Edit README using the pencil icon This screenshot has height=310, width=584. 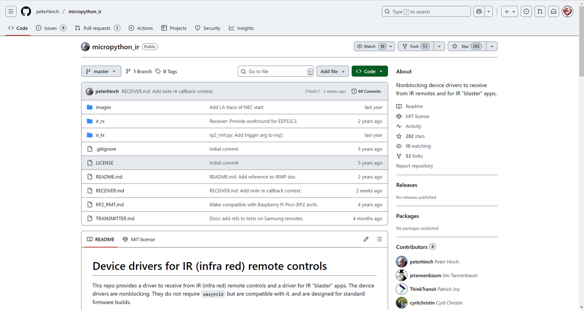pyautogui.click(x=366, y=239)
